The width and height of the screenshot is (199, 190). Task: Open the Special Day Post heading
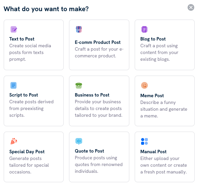[x=27, y=152]
